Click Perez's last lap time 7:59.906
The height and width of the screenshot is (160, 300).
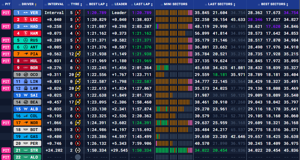[x=141, y=143]
